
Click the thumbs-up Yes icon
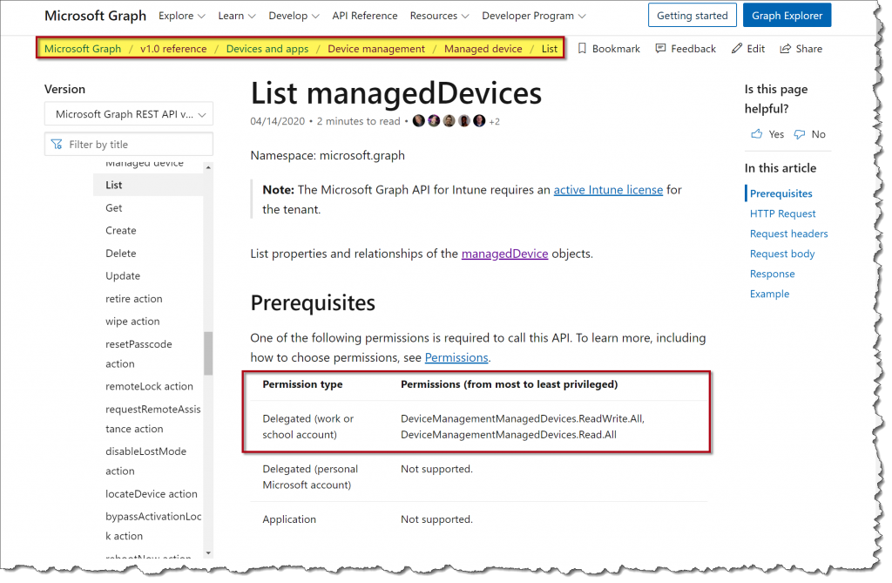(756, 134)
